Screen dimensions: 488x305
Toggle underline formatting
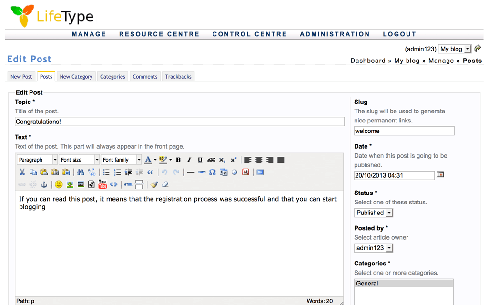click(x=200, y=160)
